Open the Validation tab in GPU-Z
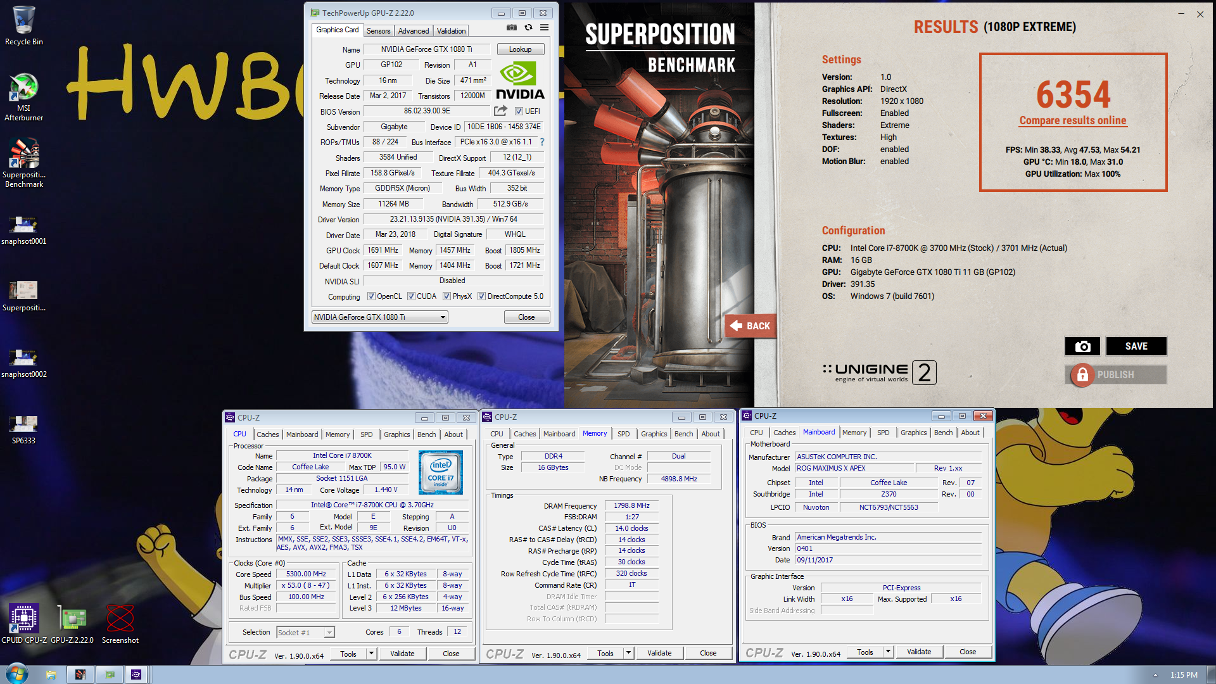This screenshot has width=1216, height=684. 451,31
